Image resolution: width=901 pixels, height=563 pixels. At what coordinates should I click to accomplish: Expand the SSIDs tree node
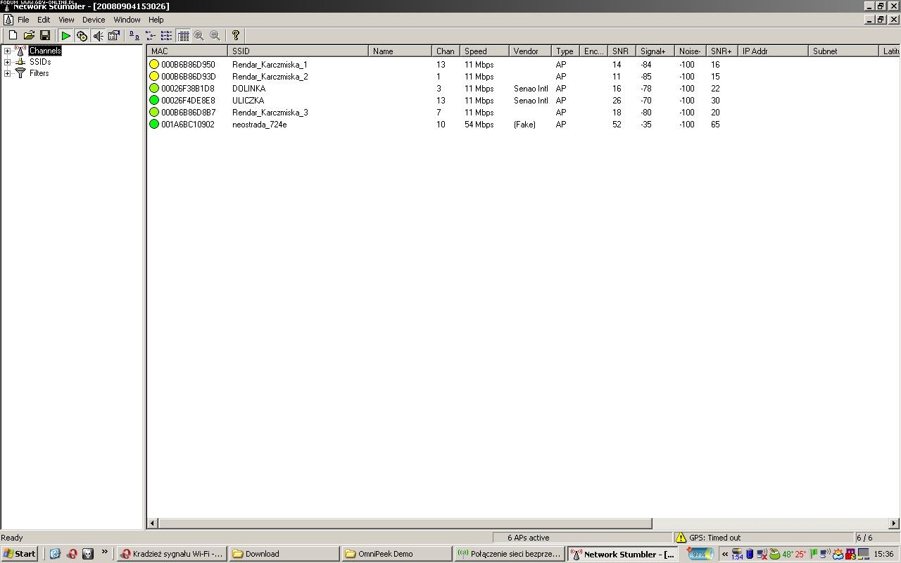tap(7, 62)
